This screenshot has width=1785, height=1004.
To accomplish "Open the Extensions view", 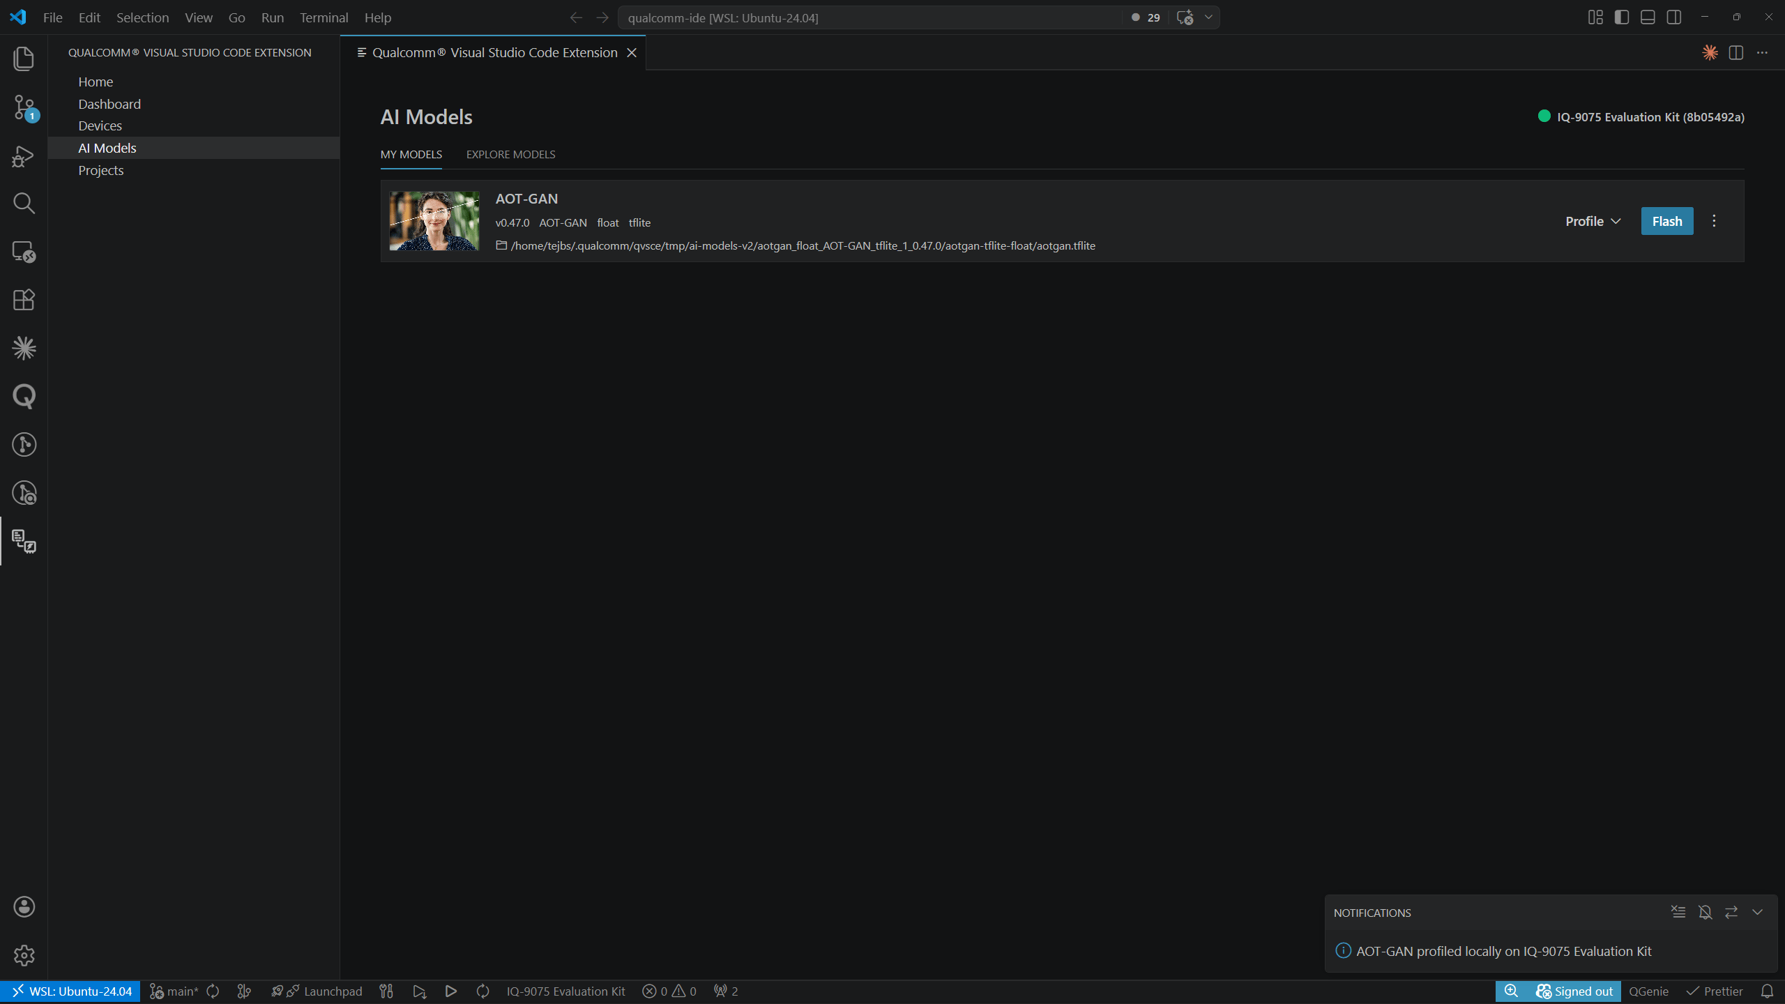I will (x=24, y=300).
